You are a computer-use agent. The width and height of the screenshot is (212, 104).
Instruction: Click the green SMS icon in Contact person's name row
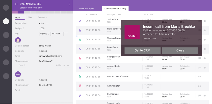click(80, 77)
